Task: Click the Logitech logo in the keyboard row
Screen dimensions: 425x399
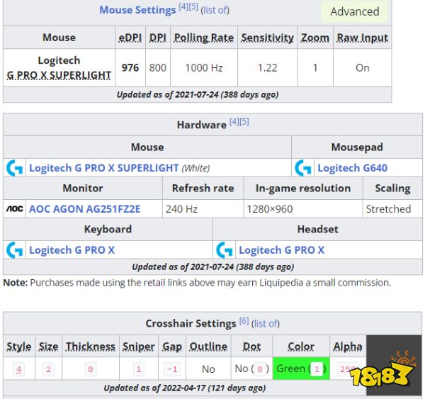Action: tap(14, 249)
